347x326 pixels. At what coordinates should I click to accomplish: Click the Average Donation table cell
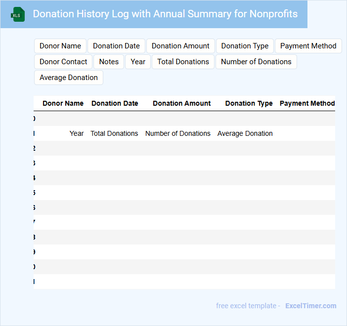pos(245,133)
